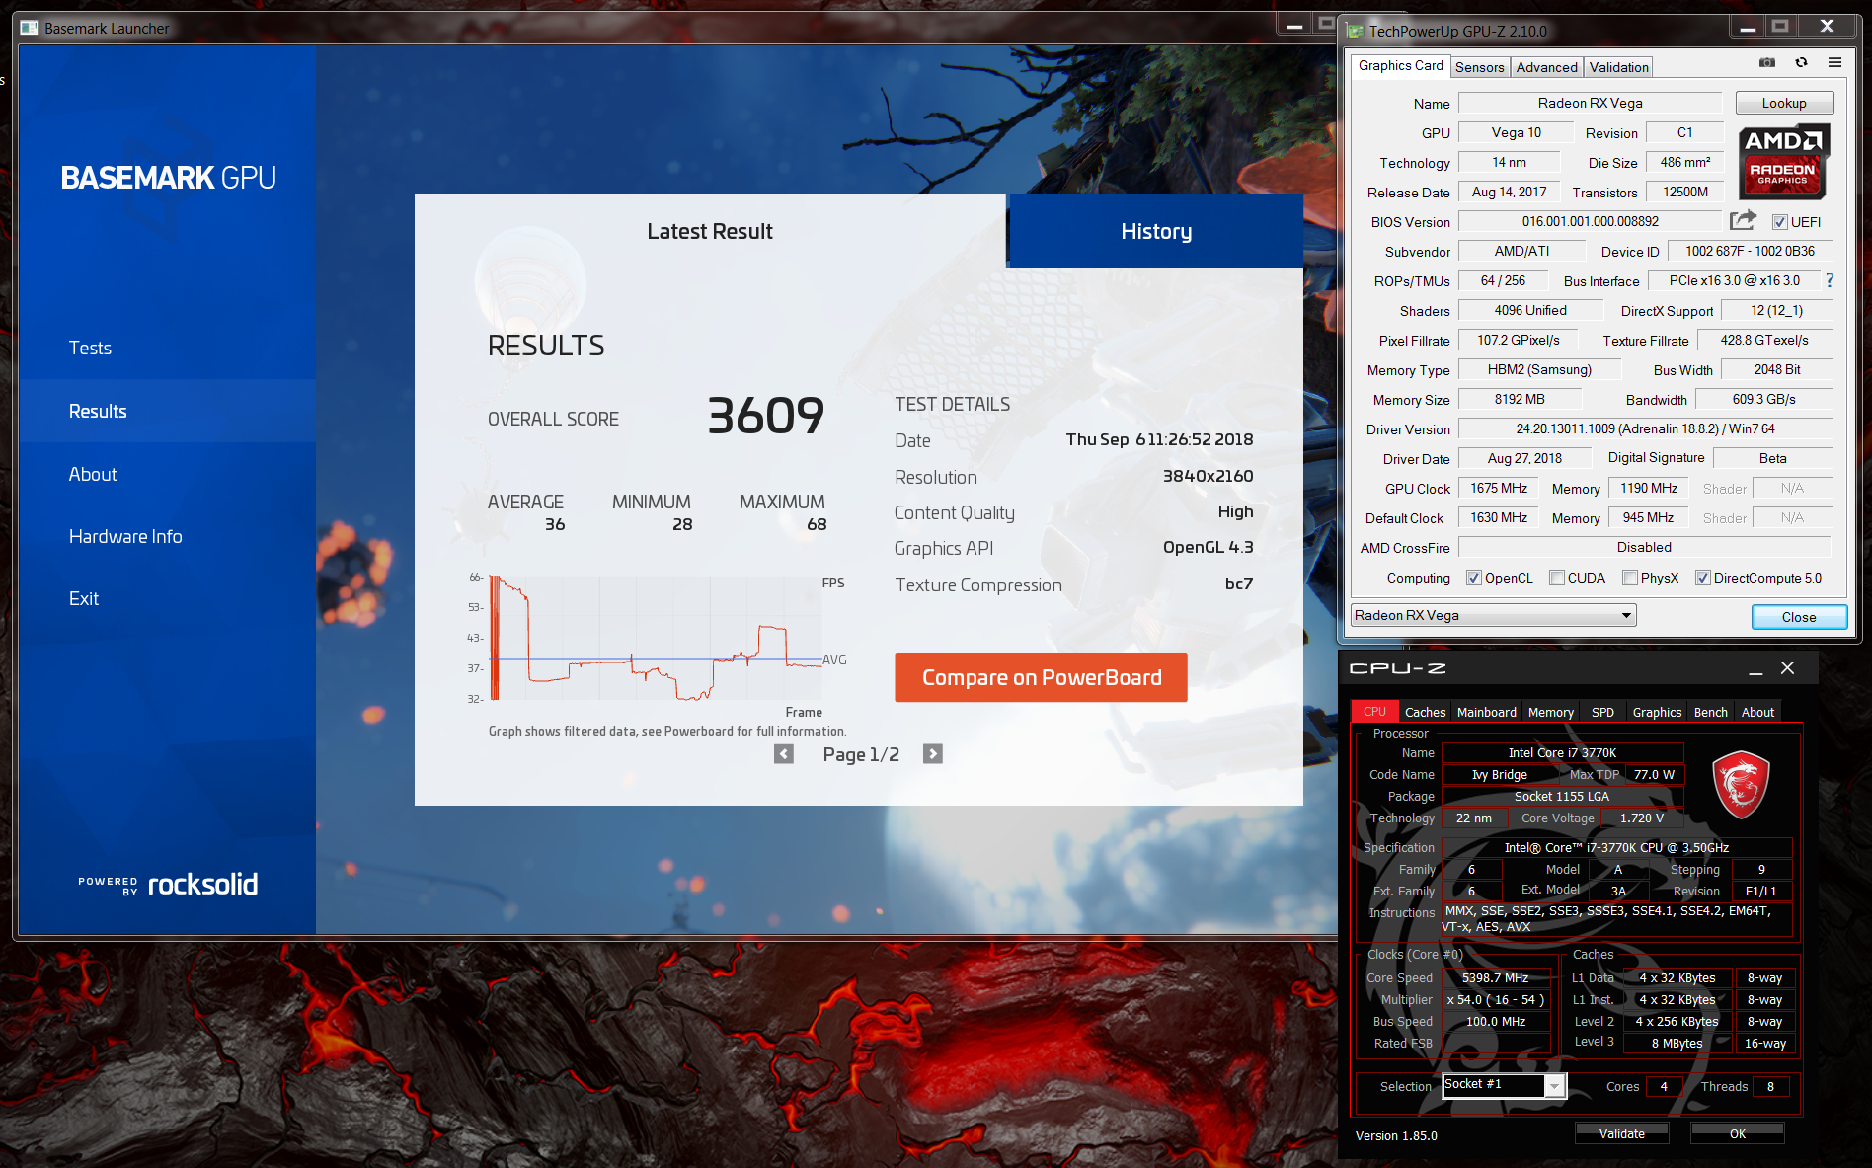Switch to GPU-Z Validation tab
This screenshot has width=1872, height=1168.
[x=1618, y=67]
